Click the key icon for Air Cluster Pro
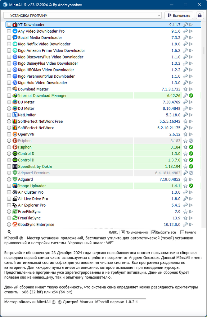Viewport: 207px width, 317px height. [185, 192]
